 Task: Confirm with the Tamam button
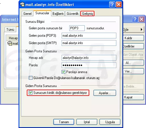coord(64,122)
